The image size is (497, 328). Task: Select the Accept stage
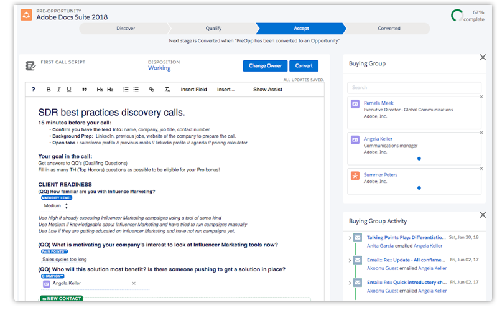pos(301,28)
